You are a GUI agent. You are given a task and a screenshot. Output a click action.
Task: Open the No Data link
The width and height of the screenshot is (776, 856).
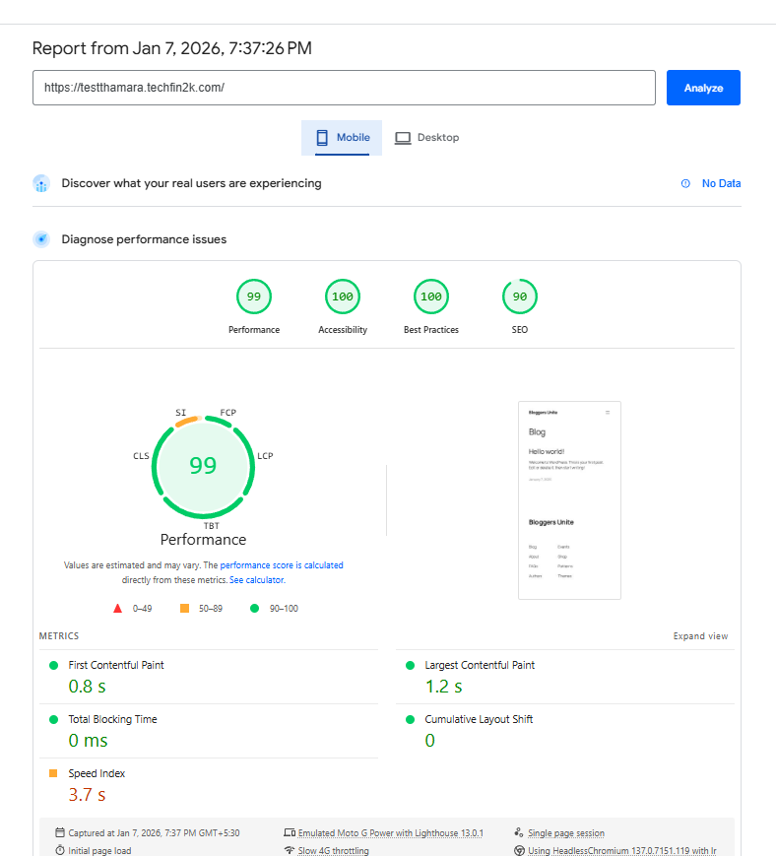pos(721,183)
